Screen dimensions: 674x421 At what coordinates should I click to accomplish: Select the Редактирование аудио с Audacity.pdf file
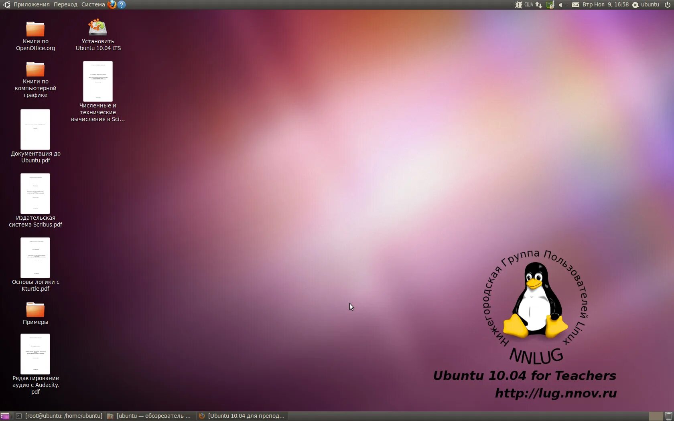35,364
